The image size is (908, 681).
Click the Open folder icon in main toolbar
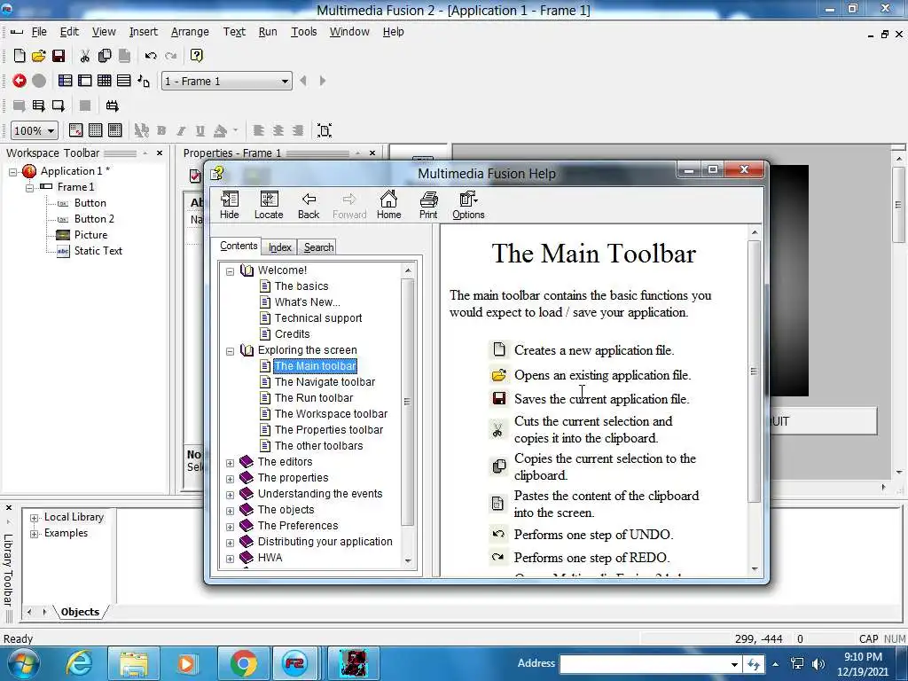[38, 56]
